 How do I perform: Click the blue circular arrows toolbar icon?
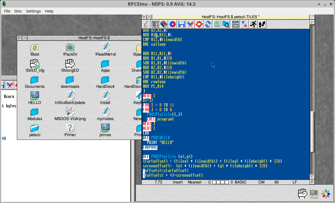(x=208, y=24)
